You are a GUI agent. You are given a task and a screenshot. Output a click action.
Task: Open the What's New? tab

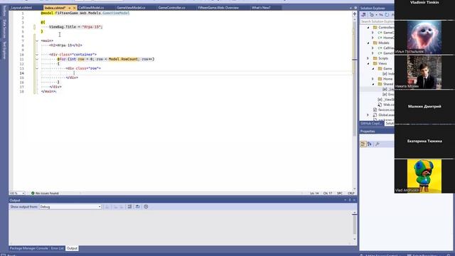click(x=261, y=8)
